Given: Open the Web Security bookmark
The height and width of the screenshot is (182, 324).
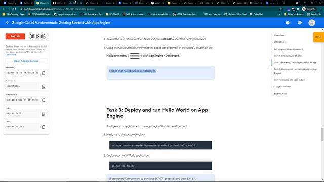Looking at the screenshot, I should point(14,14).
